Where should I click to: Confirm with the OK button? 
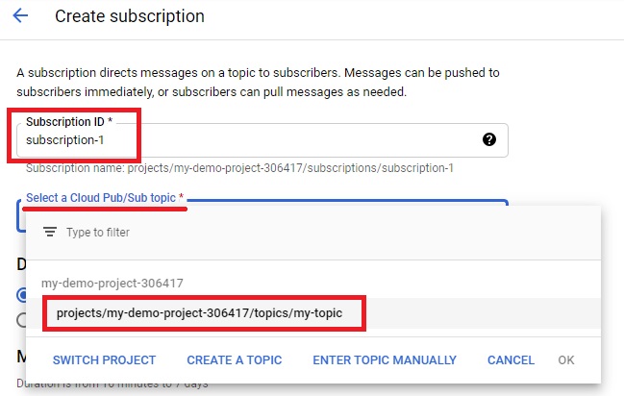(x=566, y=360)
